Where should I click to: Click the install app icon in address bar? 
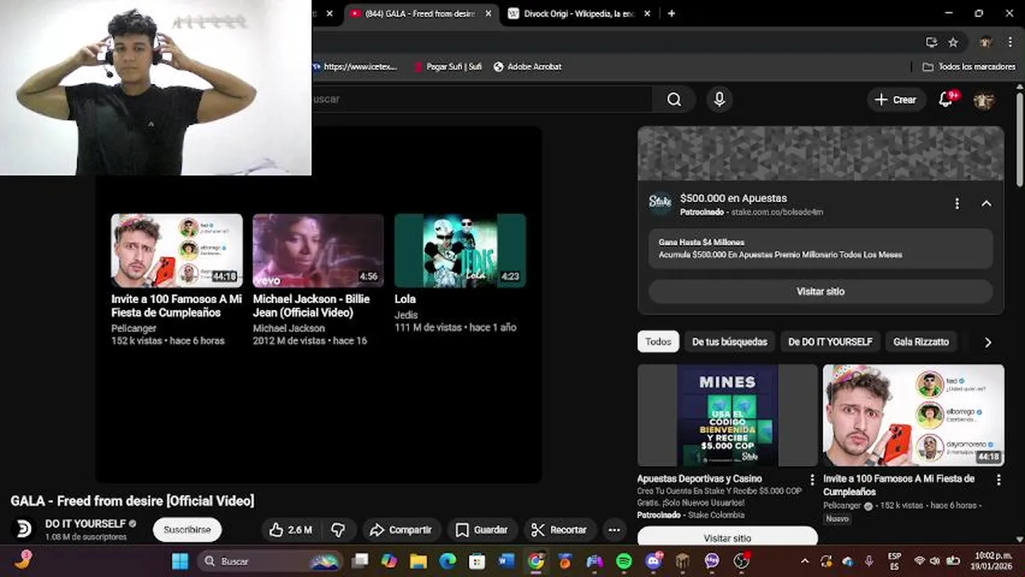(931, 42)
